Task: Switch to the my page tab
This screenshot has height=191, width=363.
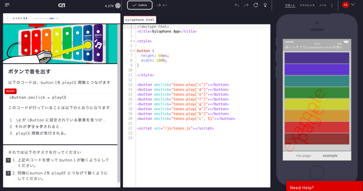Action: (303, 156)
